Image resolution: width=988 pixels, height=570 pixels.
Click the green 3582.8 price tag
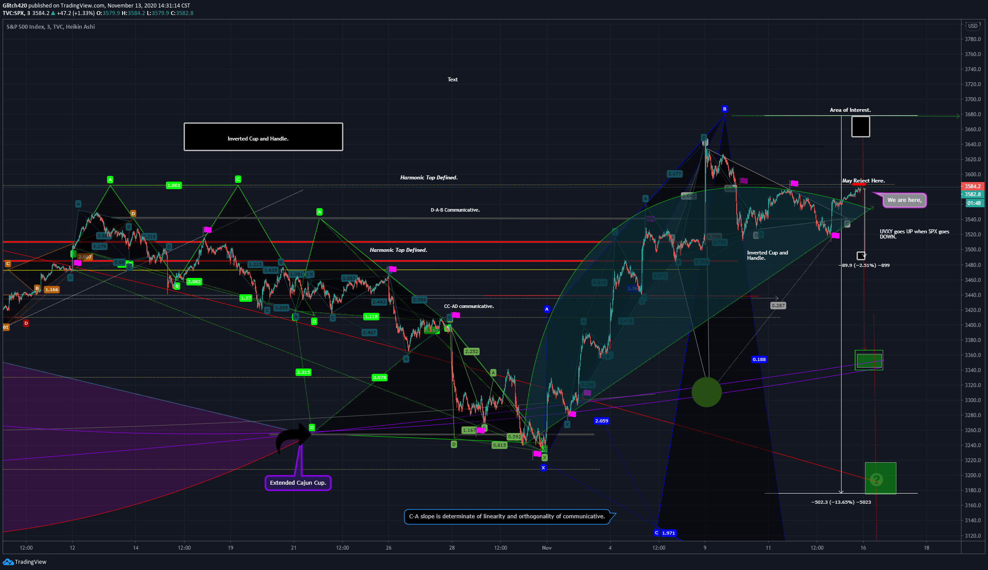973,194
